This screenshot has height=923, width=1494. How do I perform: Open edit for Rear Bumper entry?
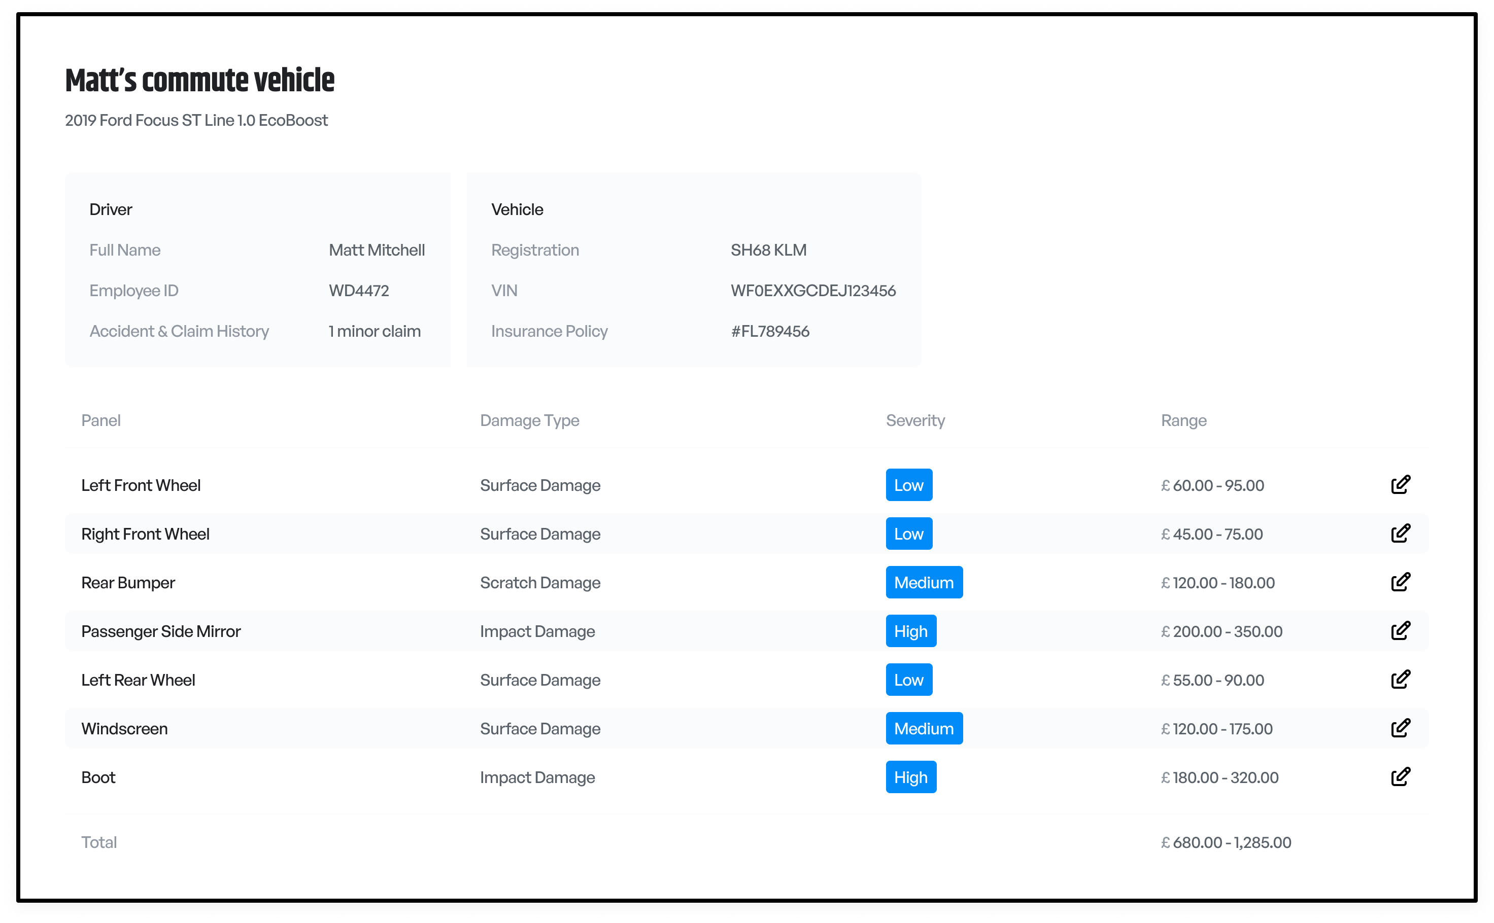click(x=1400, y=582)
